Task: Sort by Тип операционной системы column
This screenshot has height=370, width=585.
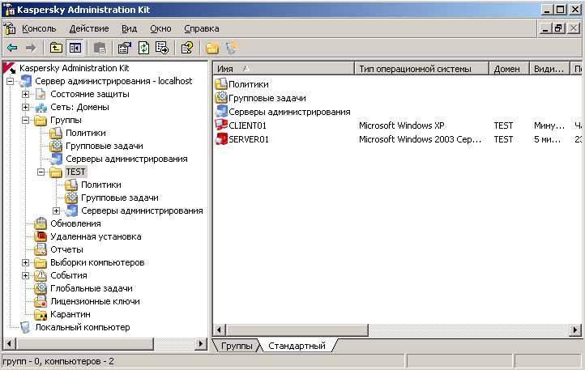Action: (x=421, y=69)
